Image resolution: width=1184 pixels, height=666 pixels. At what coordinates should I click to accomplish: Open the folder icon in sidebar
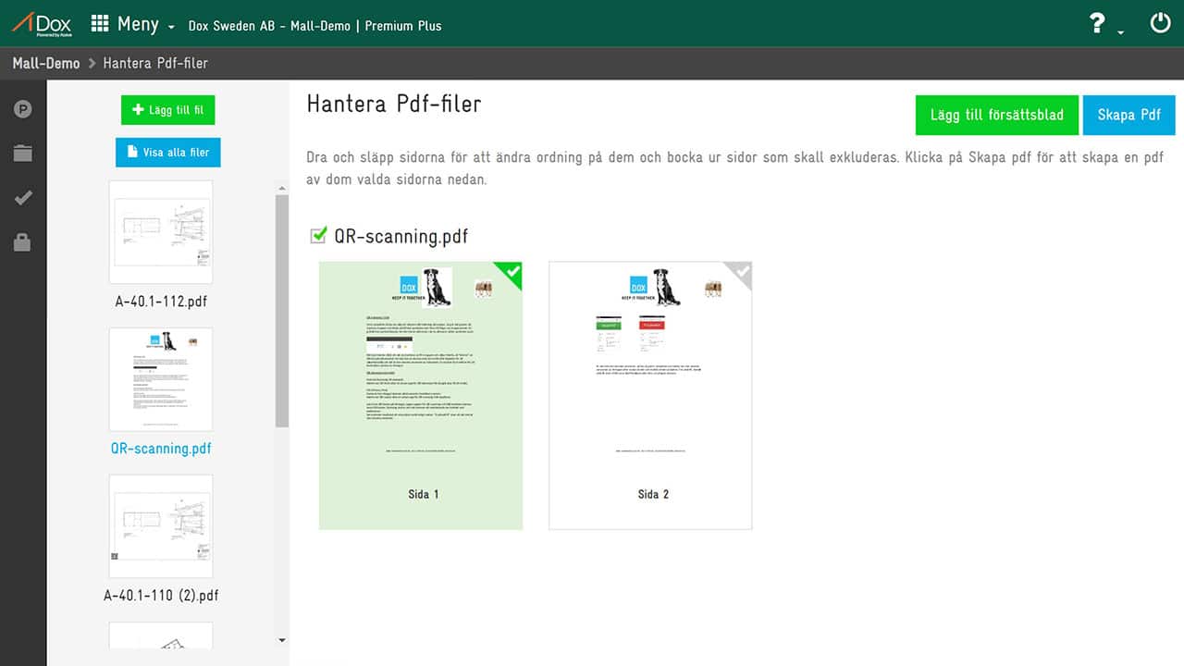[x=23, y=154]
